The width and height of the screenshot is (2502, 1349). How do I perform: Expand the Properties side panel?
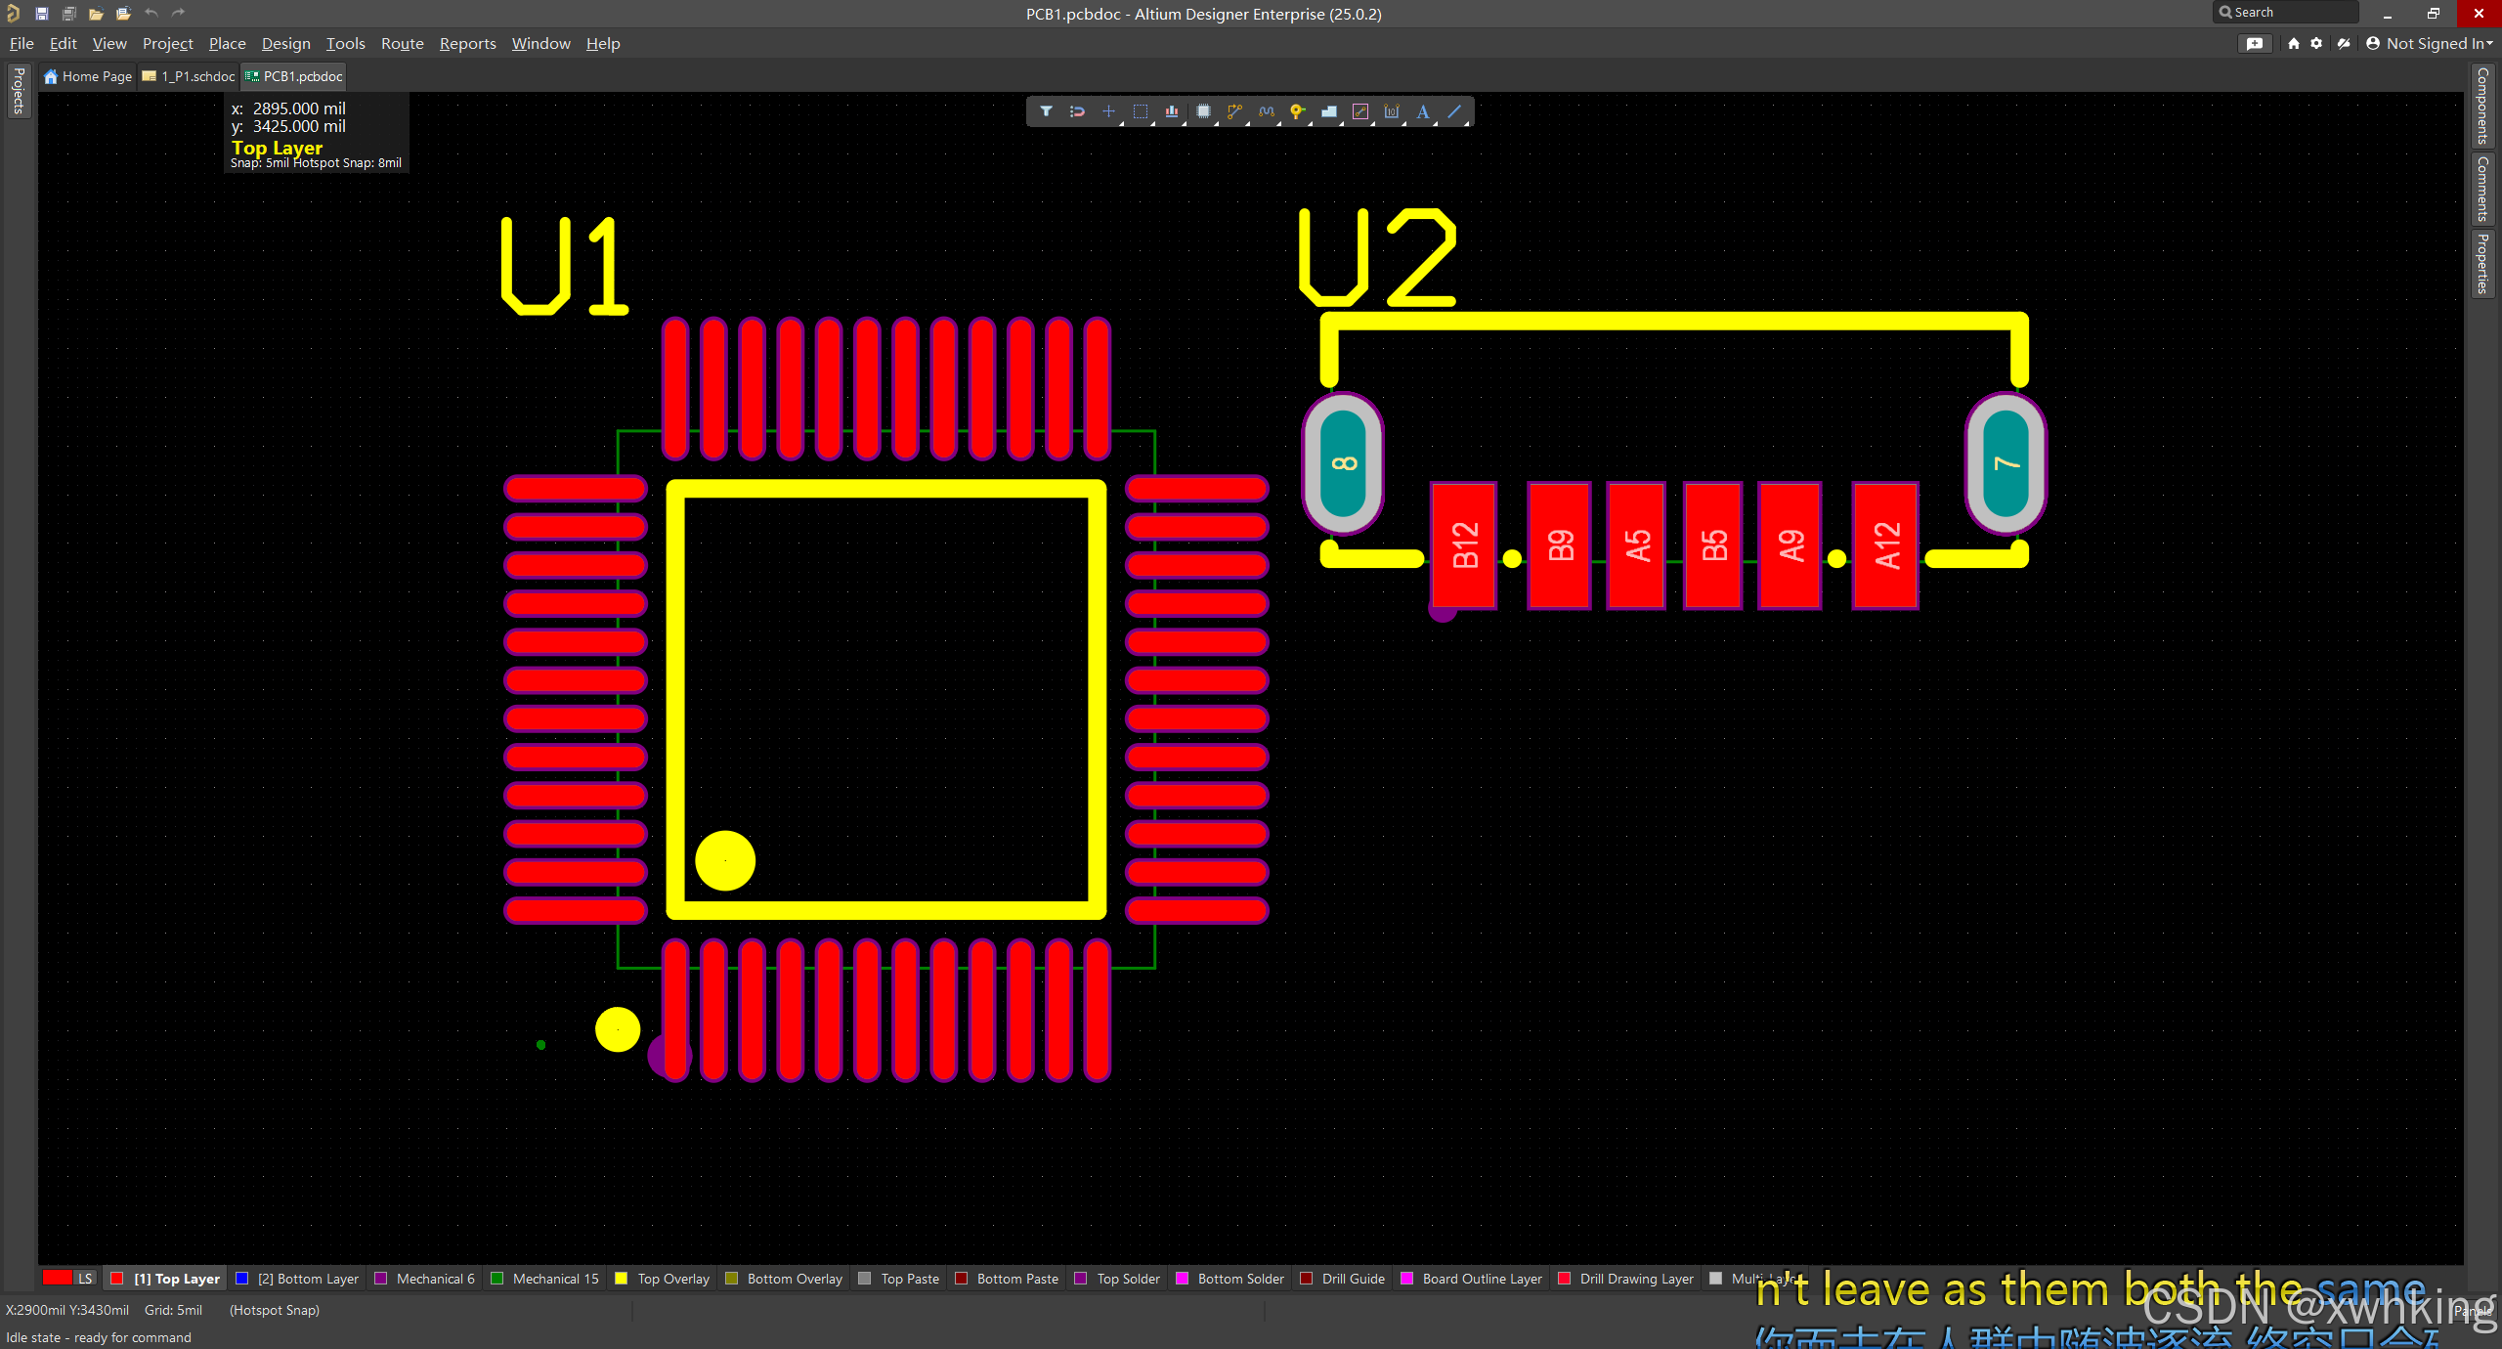[x=2482, y=263]
